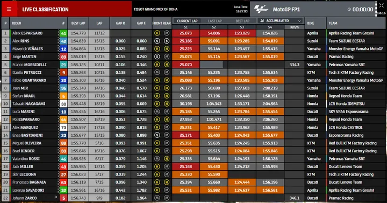Click the session timer clock icon
This screenshot has height=203, width=387.
point(349,9)
